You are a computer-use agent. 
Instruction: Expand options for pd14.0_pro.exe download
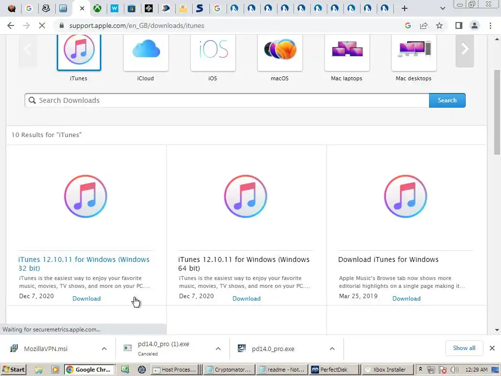tap(332, 349)
